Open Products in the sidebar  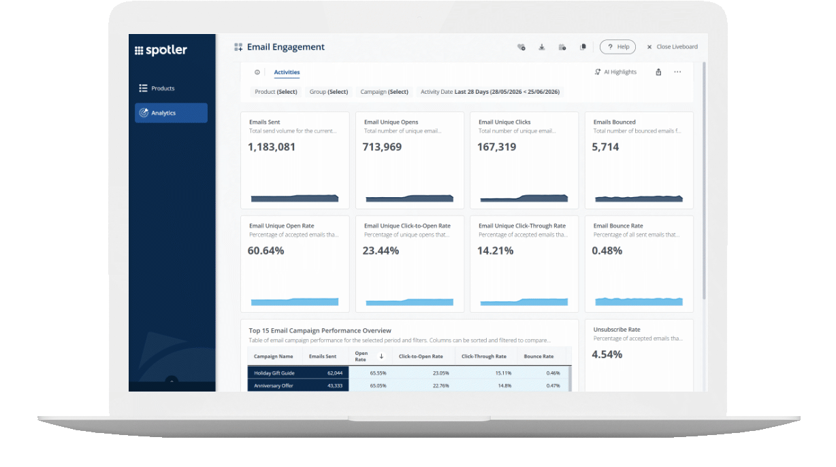(171, 88)
